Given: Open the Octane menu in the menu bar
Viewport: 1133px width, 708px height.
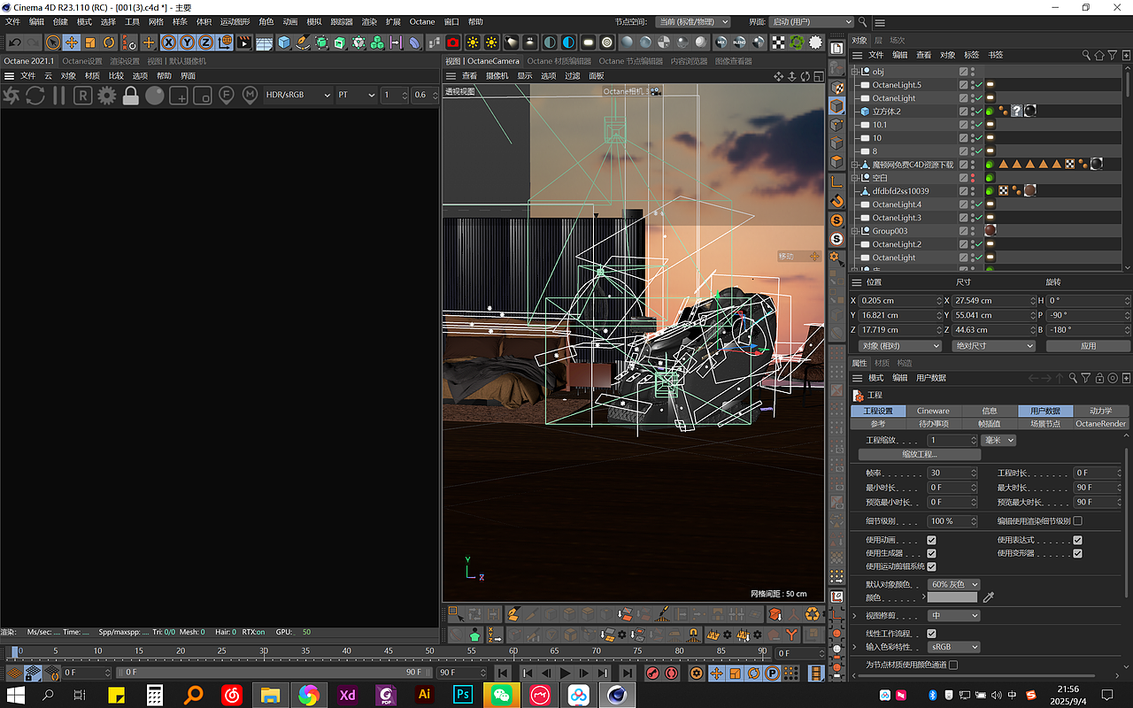Looking at the screenshot, I should click(x=422, y=21).
